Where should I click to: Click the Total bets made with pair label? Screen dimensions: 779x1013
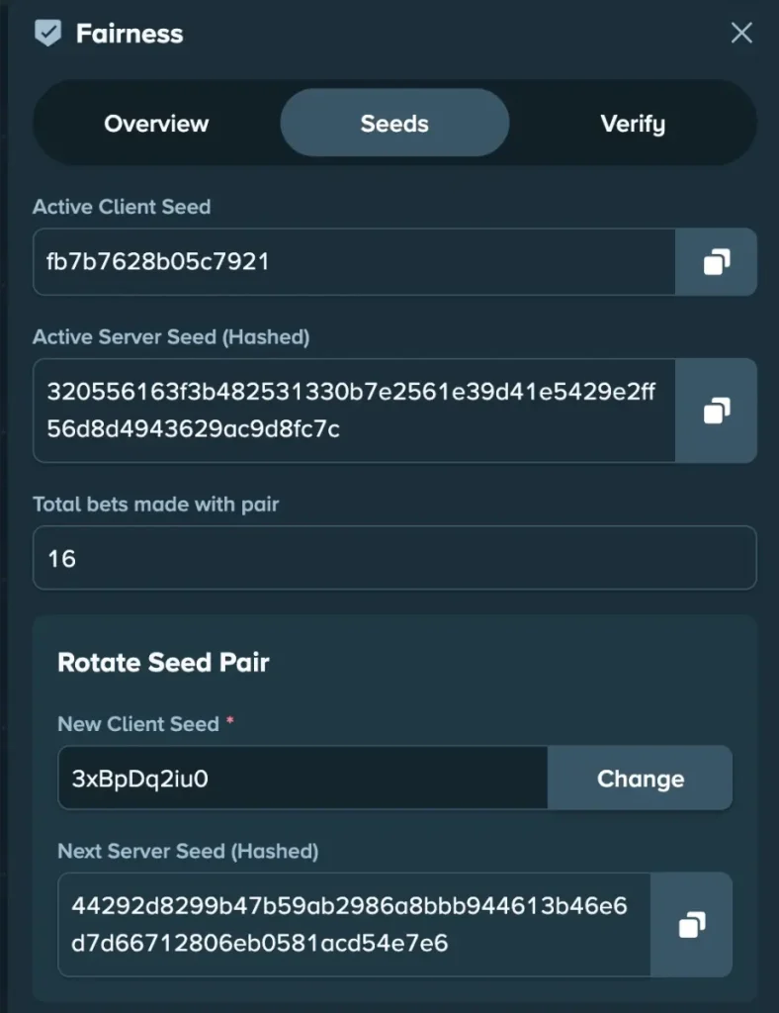click(x=156, y=504)
